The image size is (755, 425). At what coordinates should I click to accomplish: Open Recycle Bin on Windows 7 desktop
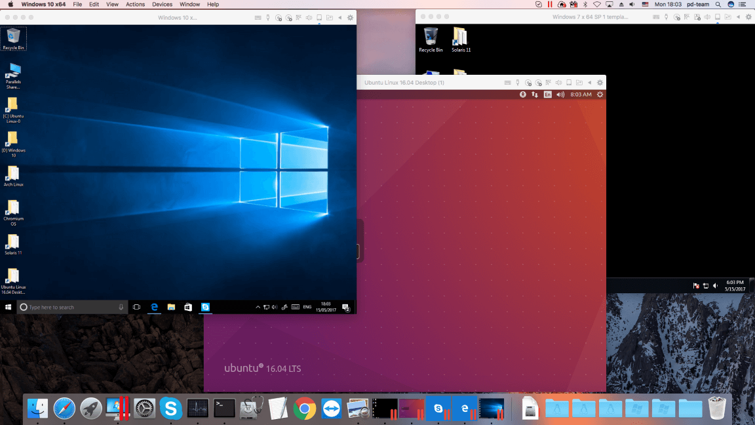coord(431,39)
